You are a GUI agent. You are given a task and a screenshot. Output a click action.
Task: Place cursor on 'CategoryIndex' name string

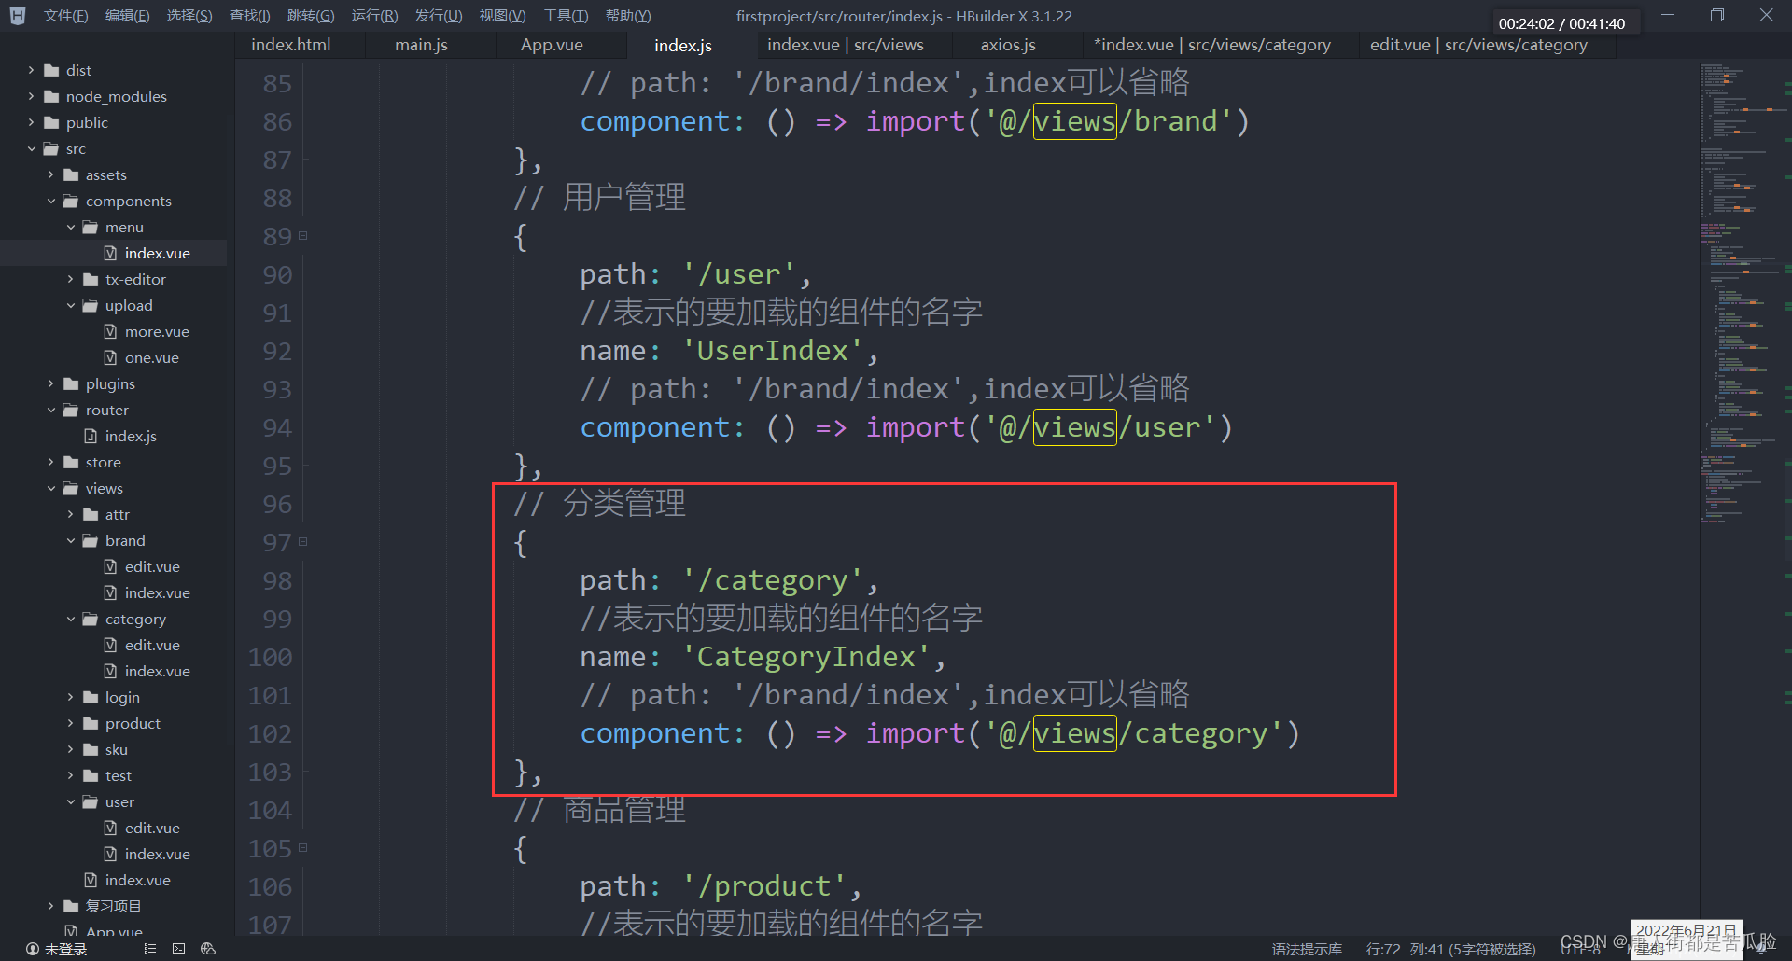[x=806, y=657]
